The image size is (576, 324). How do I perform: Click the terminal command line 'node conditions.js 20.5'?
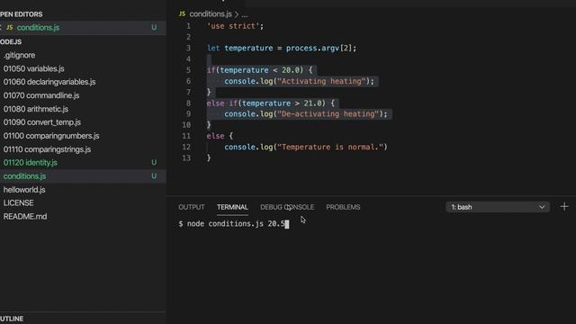click(x=236, y=224)
